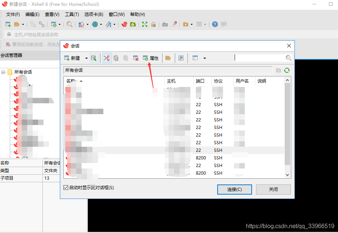Screen dimensions: 338x233
Task: Toggle 启动时显示此对话框 checkbox
Action: point(66,188)
